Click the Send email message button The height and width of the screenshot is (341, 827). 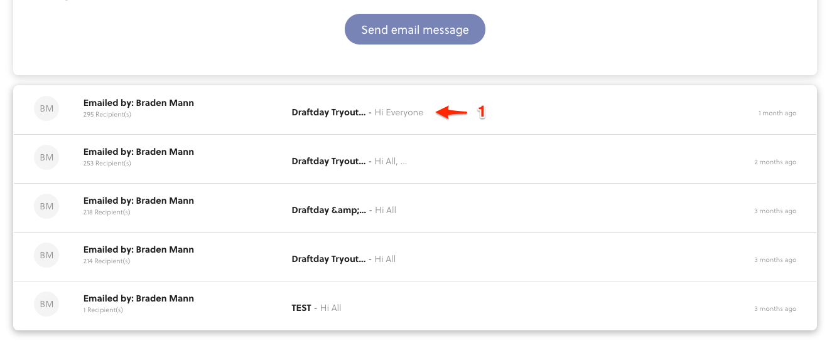414,29
